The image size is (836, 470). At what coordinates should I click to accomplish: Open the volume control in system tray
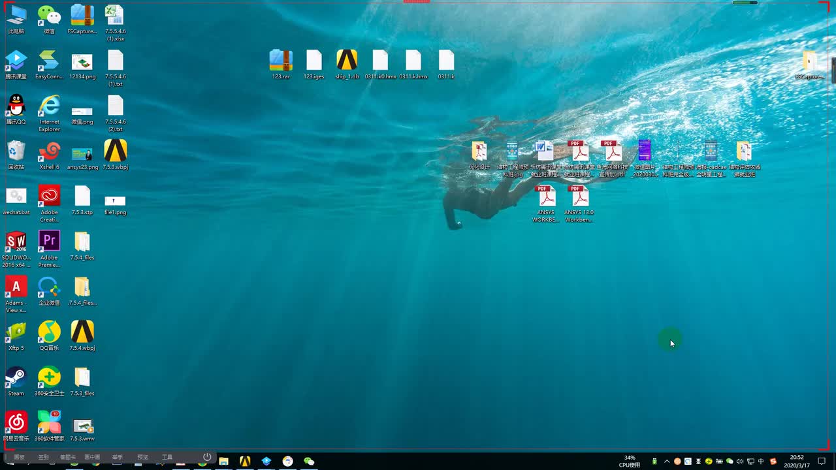(x=740, y=462)
